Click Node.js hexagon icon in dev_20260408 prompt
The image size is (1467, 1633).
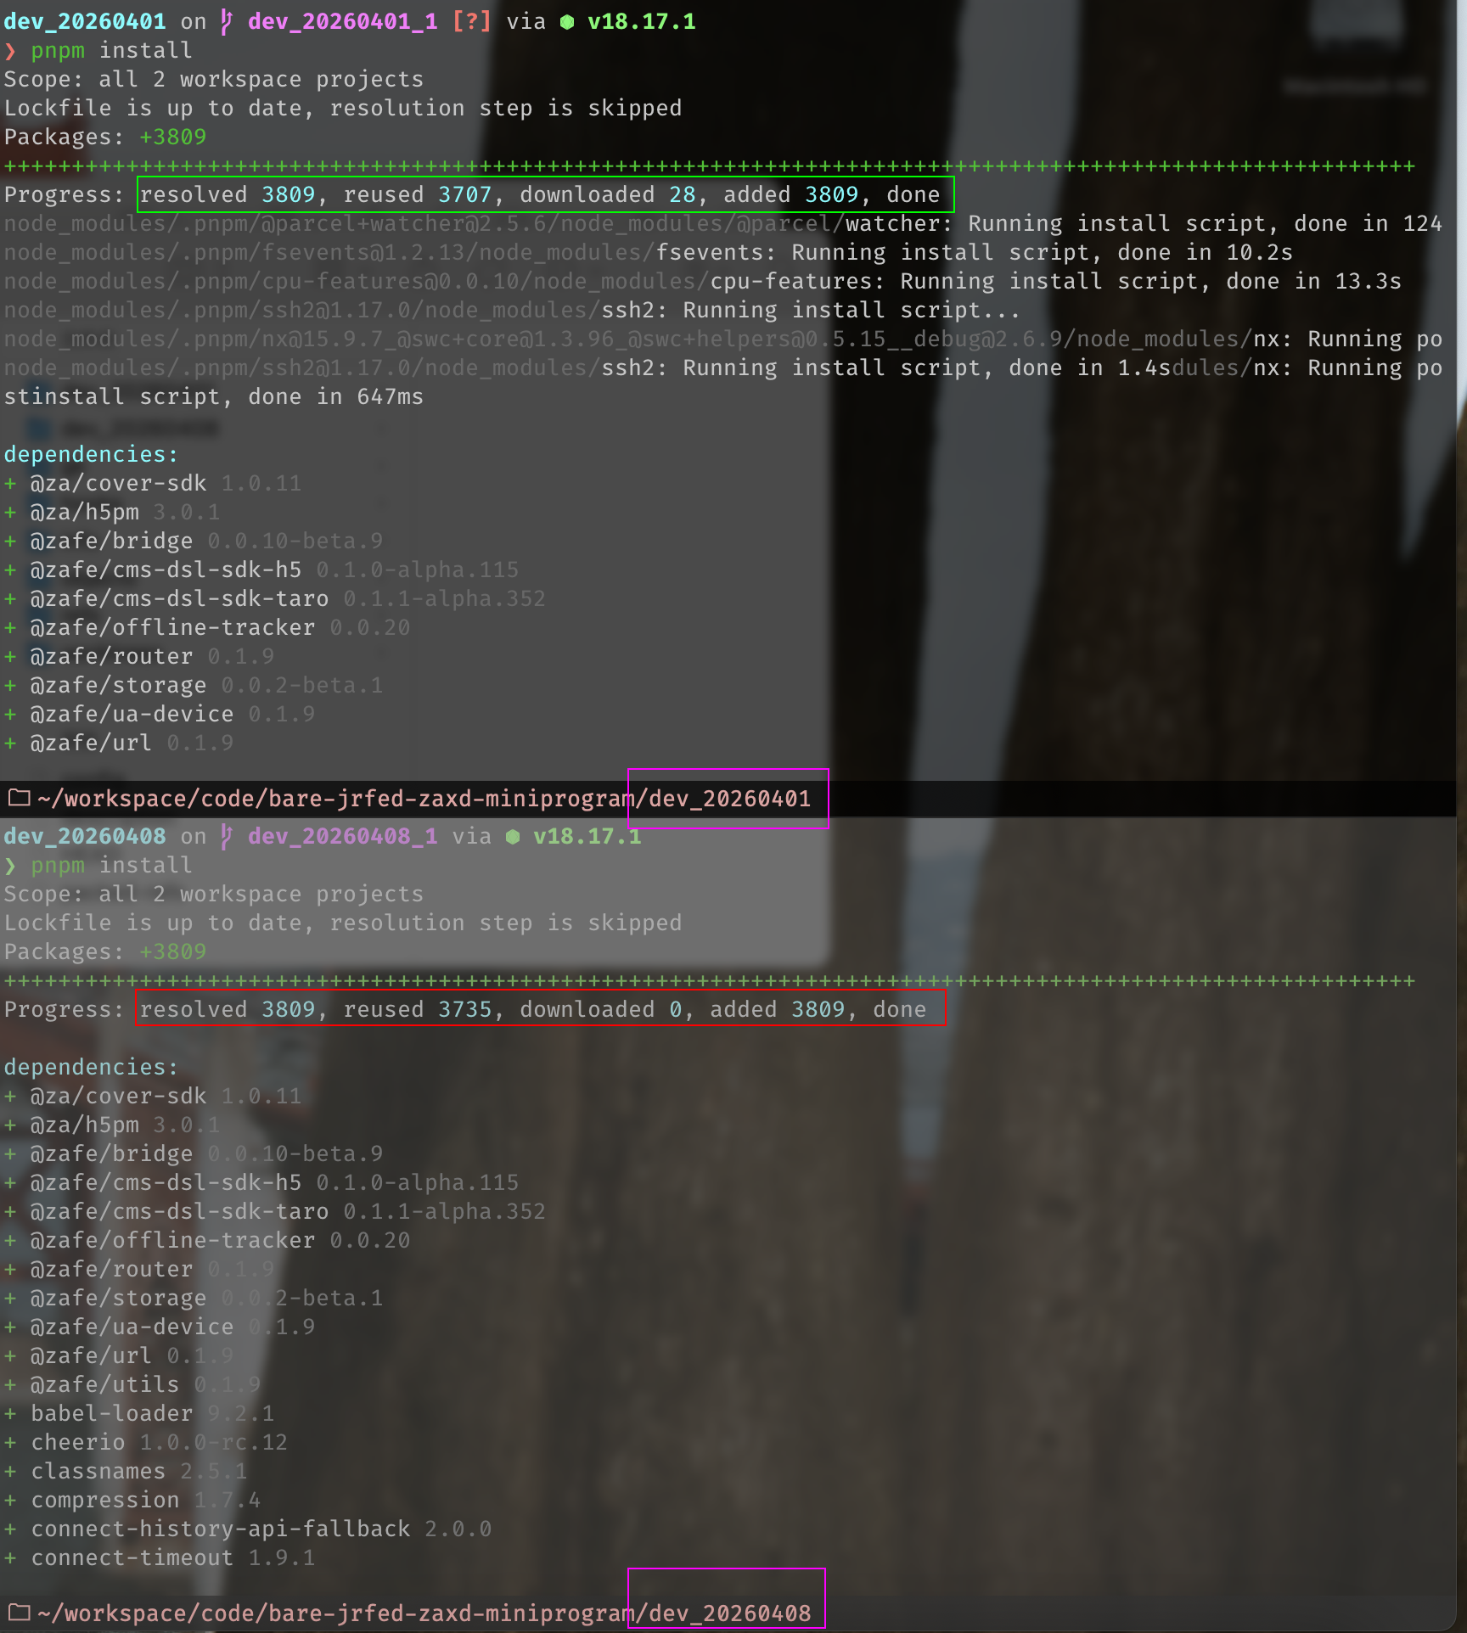(513, 837)
